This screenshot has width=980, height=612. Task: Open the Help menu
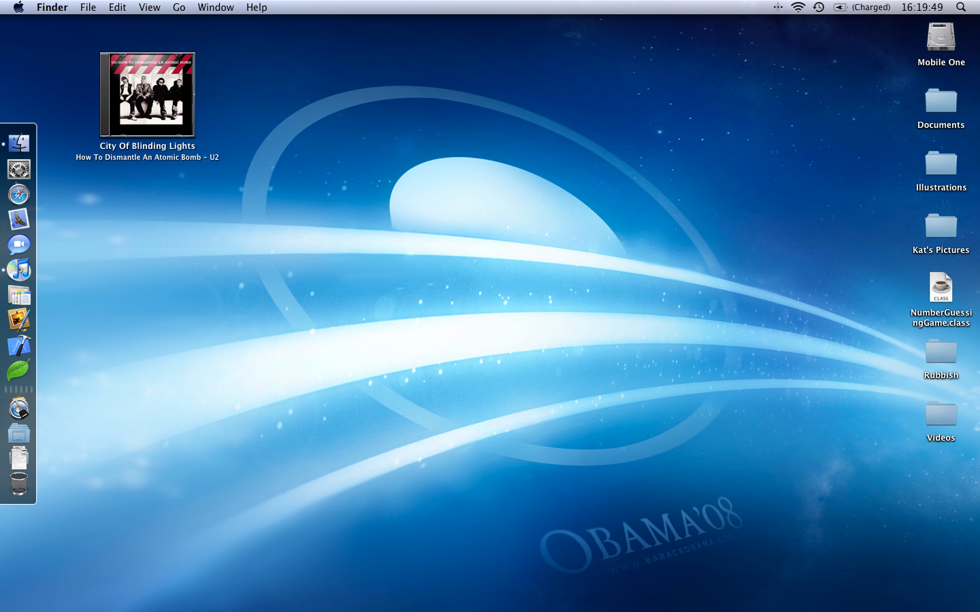click(x=257, y=7)
